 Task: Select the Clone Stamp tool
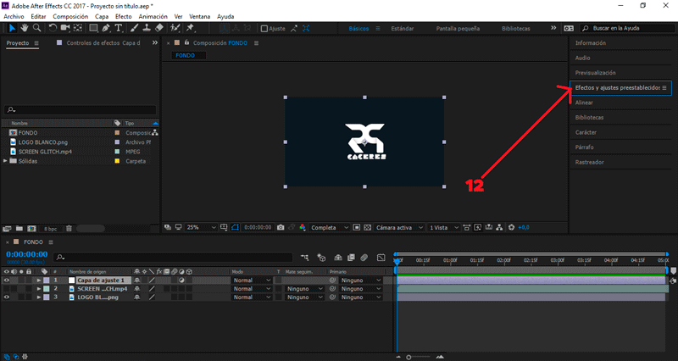147,28
